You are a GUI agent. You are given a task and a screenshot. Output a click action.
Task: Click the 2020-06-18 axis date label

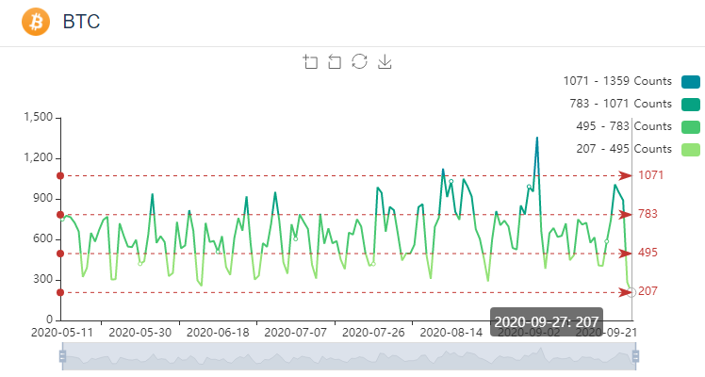coord(218,333)
